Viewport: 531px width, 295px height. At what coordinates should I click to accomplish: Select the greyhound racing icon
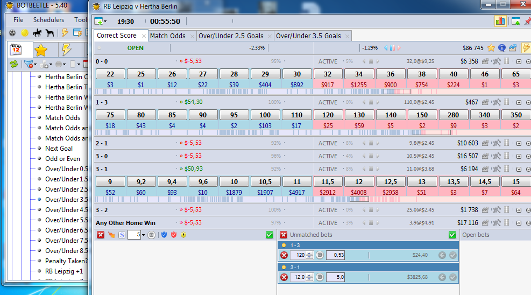(50, 33)
